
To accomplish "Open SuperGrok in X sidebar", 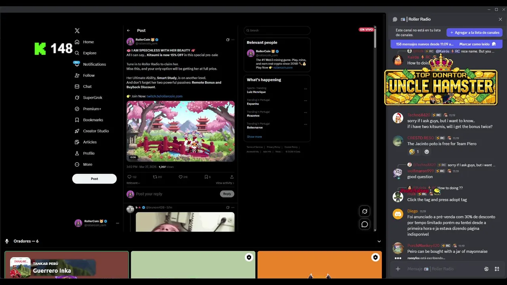I will [88, 97].
